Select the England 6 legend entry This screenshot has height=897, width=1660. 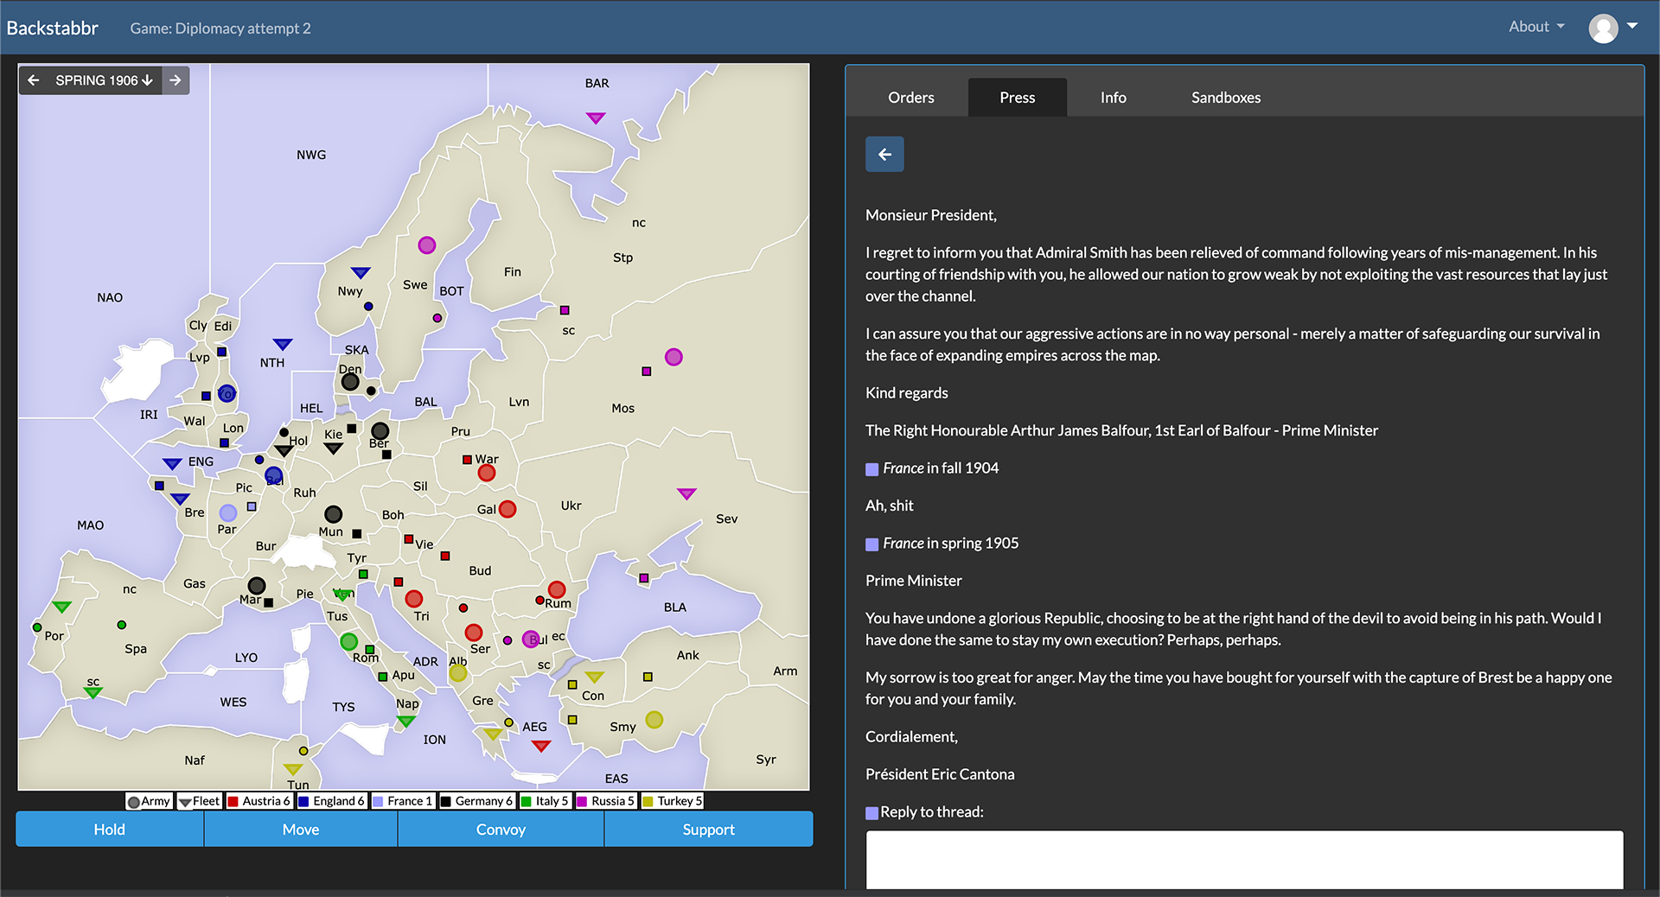[x=331, y=801]
